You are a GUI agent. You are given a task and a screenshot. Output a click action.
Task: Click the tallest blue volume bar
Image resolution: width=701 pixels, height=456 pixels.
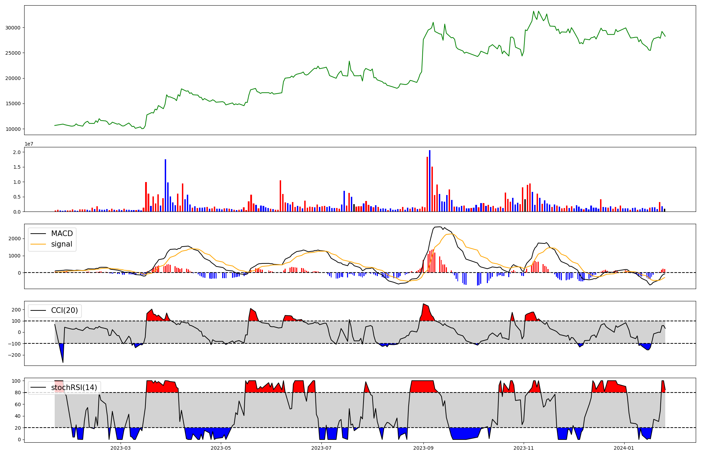coord(430,181)
